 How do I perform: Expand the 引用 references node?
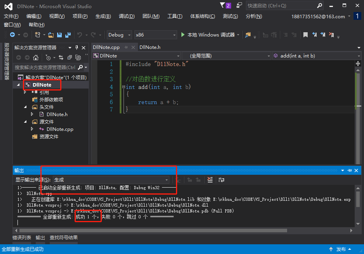tap(25, 92)
